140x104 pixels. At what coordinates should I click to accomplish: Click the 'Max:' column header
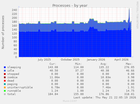[x=129, y=64]
